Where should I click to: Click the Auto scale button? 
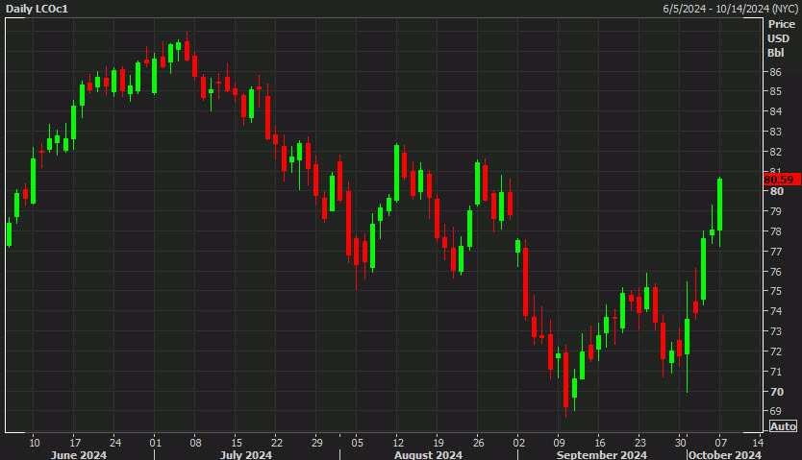coord(783,426)
